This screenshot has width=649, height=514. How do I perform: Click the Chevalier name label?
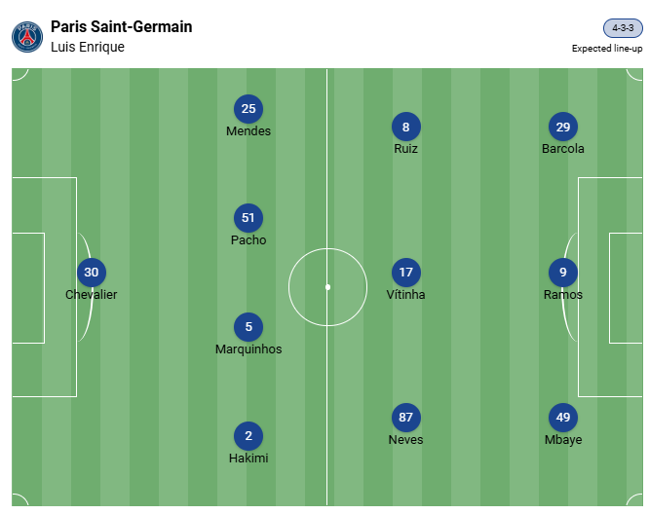(92, 294)
